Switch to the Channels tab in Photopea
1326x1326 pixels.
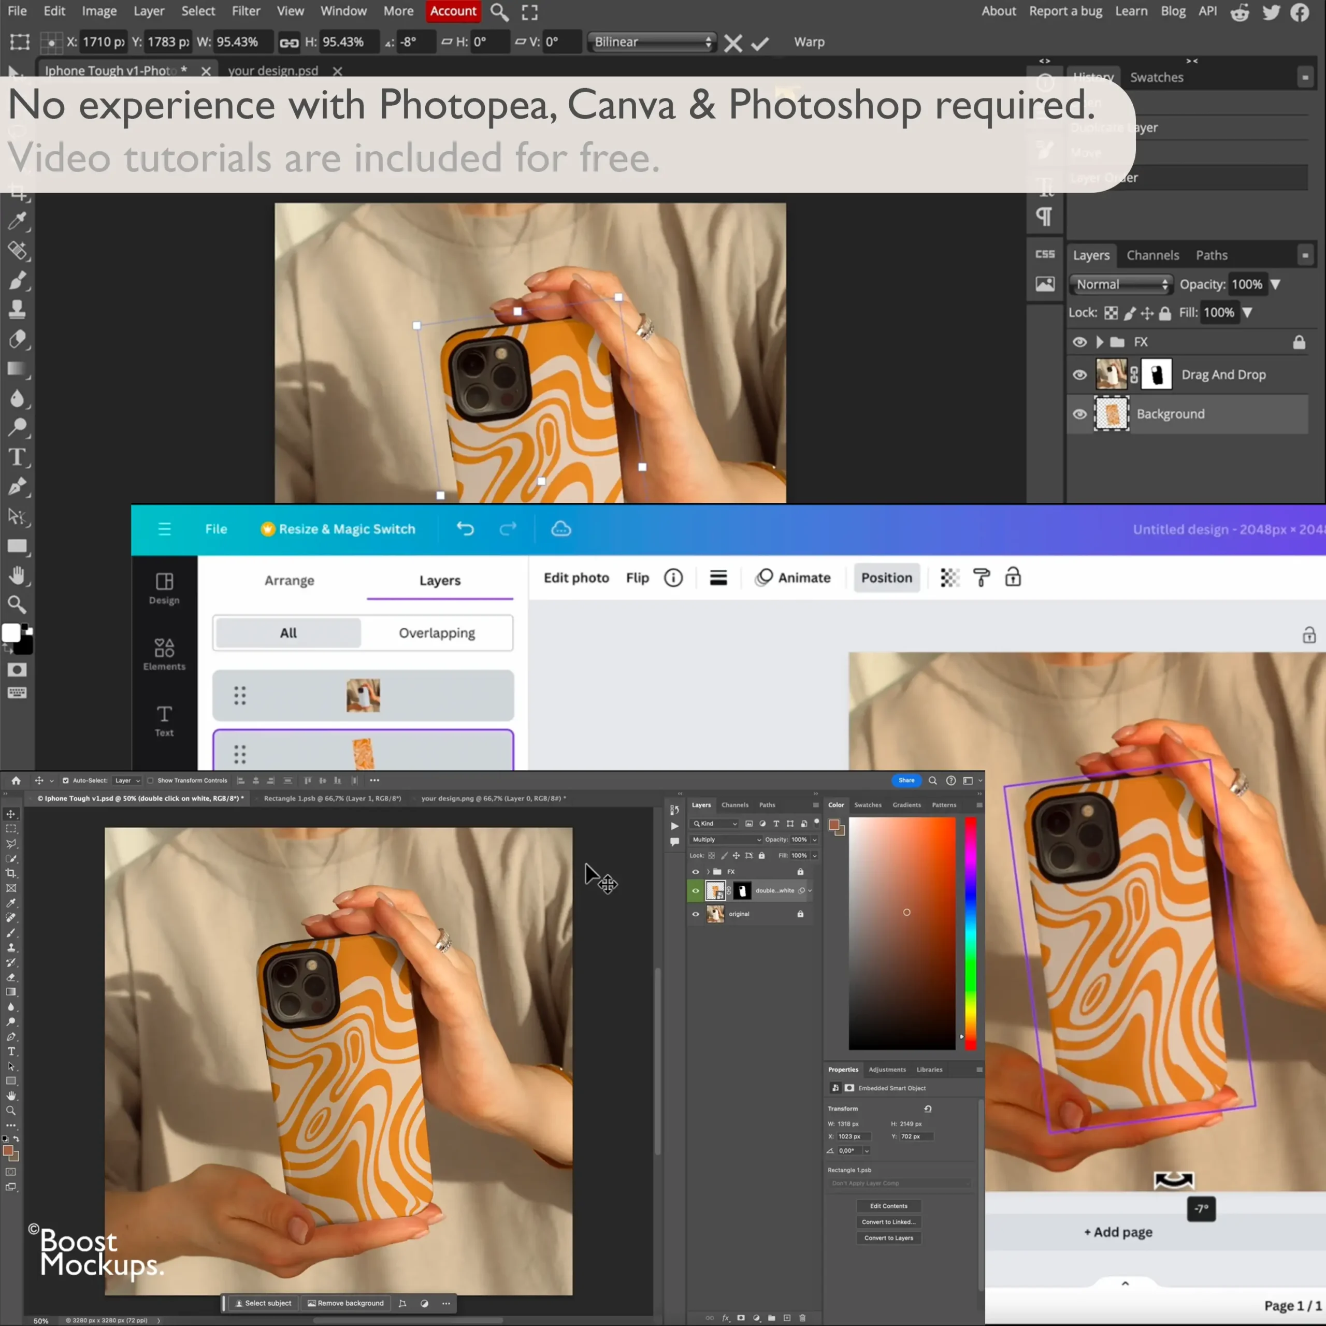1152,255
